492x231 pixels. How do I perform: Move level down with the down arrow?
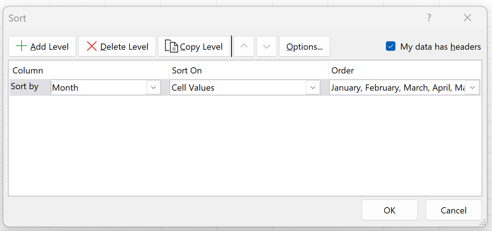pyautogui.click(x=267, y=46)
